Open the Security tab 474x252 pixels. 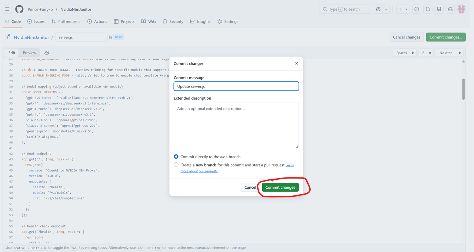173,21
